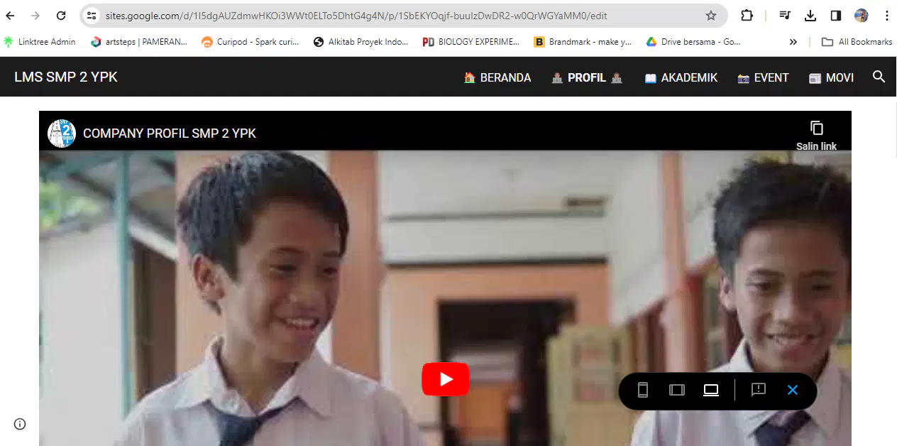Click the LMS SMP 2 YPK site title

(x=66, y=77)
